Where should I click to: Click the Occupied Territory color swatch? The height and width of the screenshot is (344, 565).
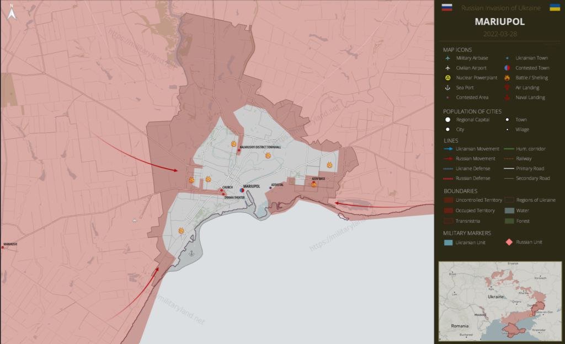coord(448,211)
